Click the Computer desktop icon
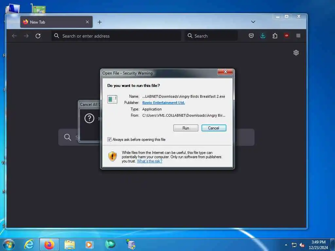This screenshot has height=251, width=335. pos(13,8)
